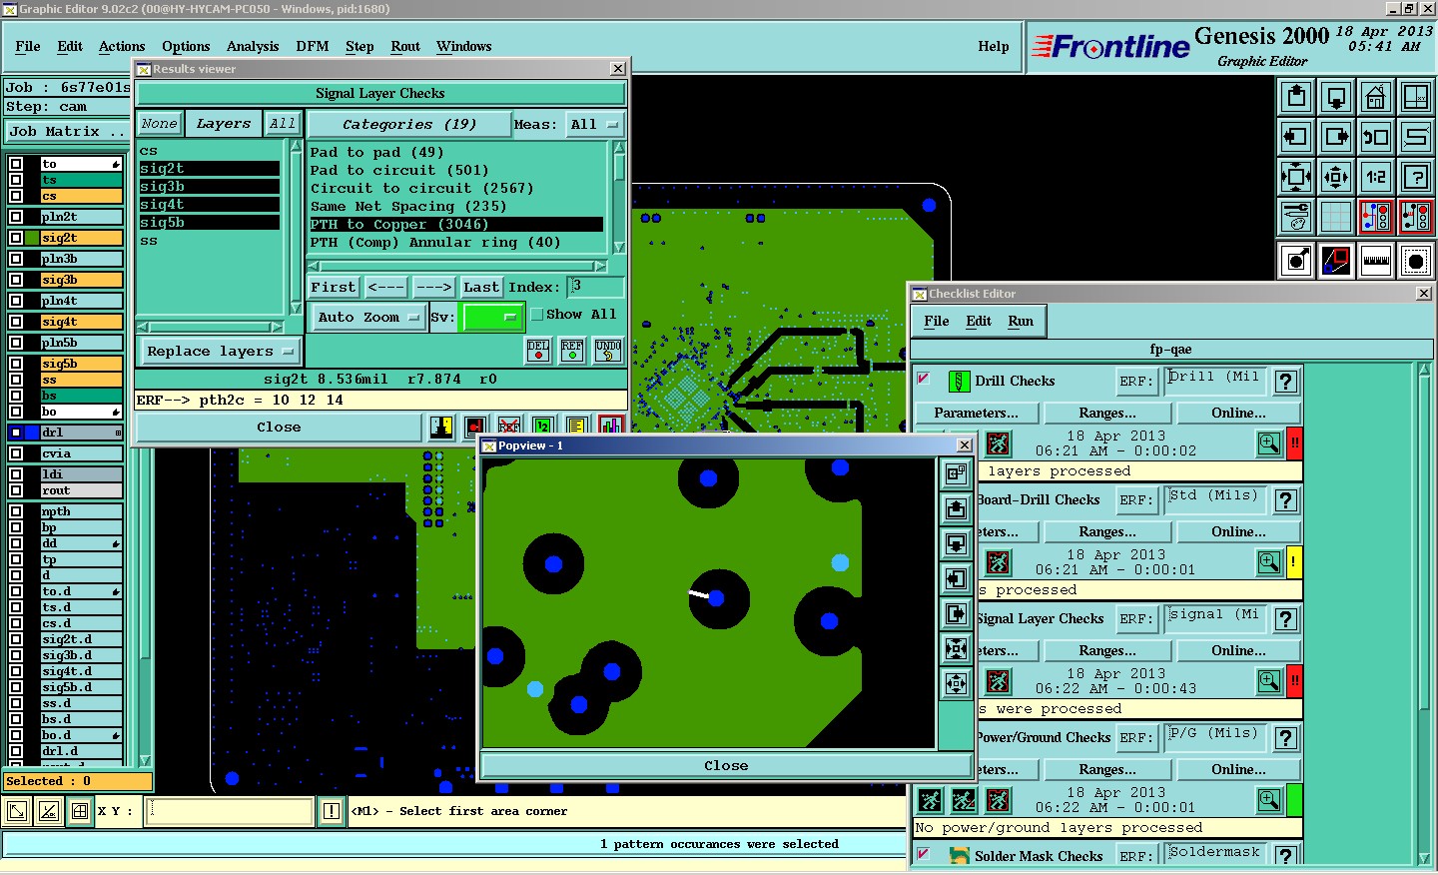This screenshot has width=1438, height=875.
Task: Open the Meas: All dropdown
Action: coord(594,125)
